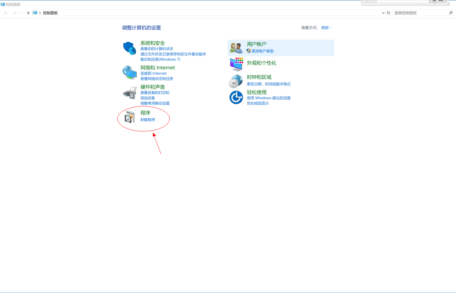Image resolution: width=456 pixels, height=293 pixels.
Task: Click the Ease of Access (轻松使用) icon
Action: (236, 97)
